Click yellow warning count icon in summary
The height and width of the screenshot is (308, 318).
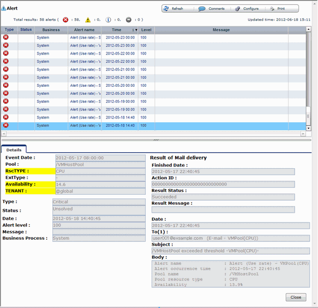[88, 20]
